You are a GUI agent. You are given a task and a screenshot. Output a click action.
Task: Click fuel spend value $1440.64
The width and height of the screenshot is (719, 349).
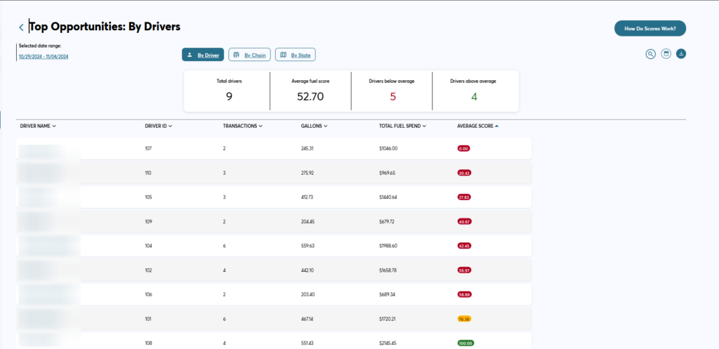tap(388, 197)
